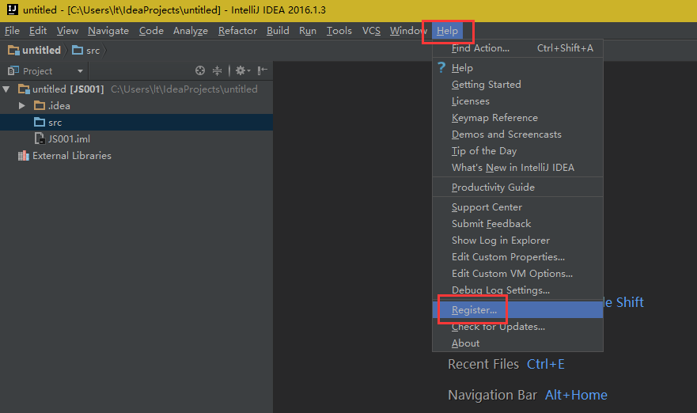Expand the .idea folder node

click(x=22, y=106)
